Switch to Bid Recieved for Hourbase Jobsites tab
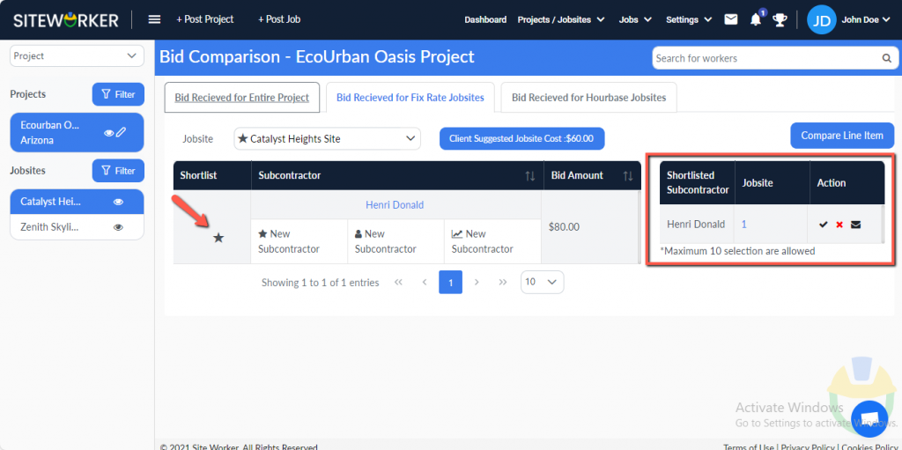Screen dimensions: 902x450 588,97
